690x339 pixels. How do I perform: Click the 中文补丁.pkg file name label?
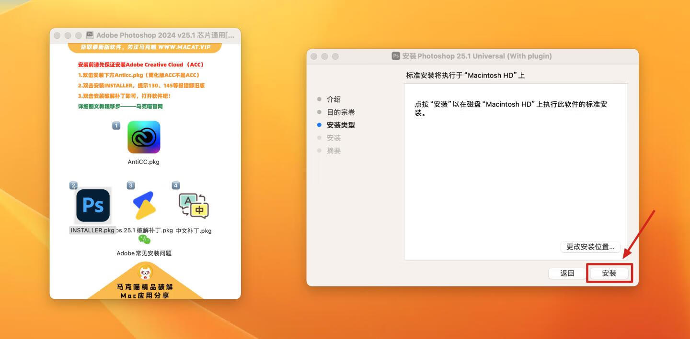[x=194, y=230]
